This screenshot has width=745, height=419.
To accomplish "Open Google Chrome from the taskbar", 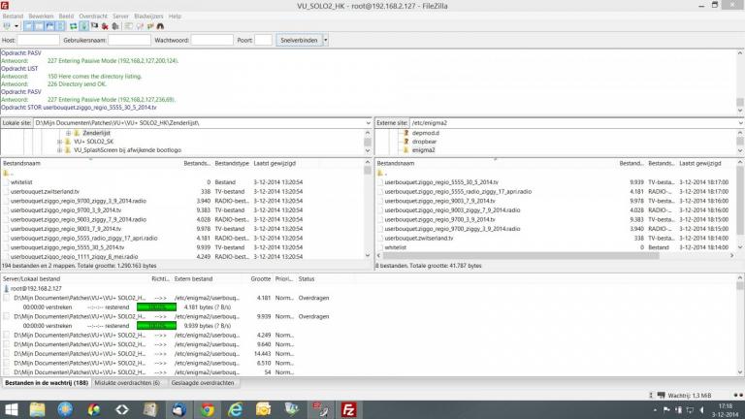I will 208,409.
